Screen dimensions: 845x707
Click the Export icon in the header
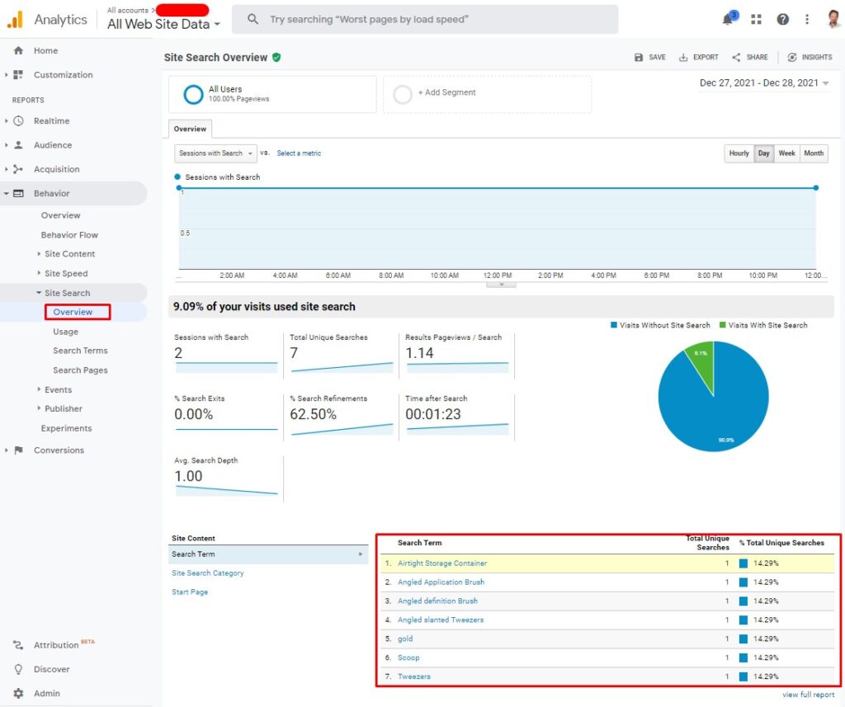[698, 57]
